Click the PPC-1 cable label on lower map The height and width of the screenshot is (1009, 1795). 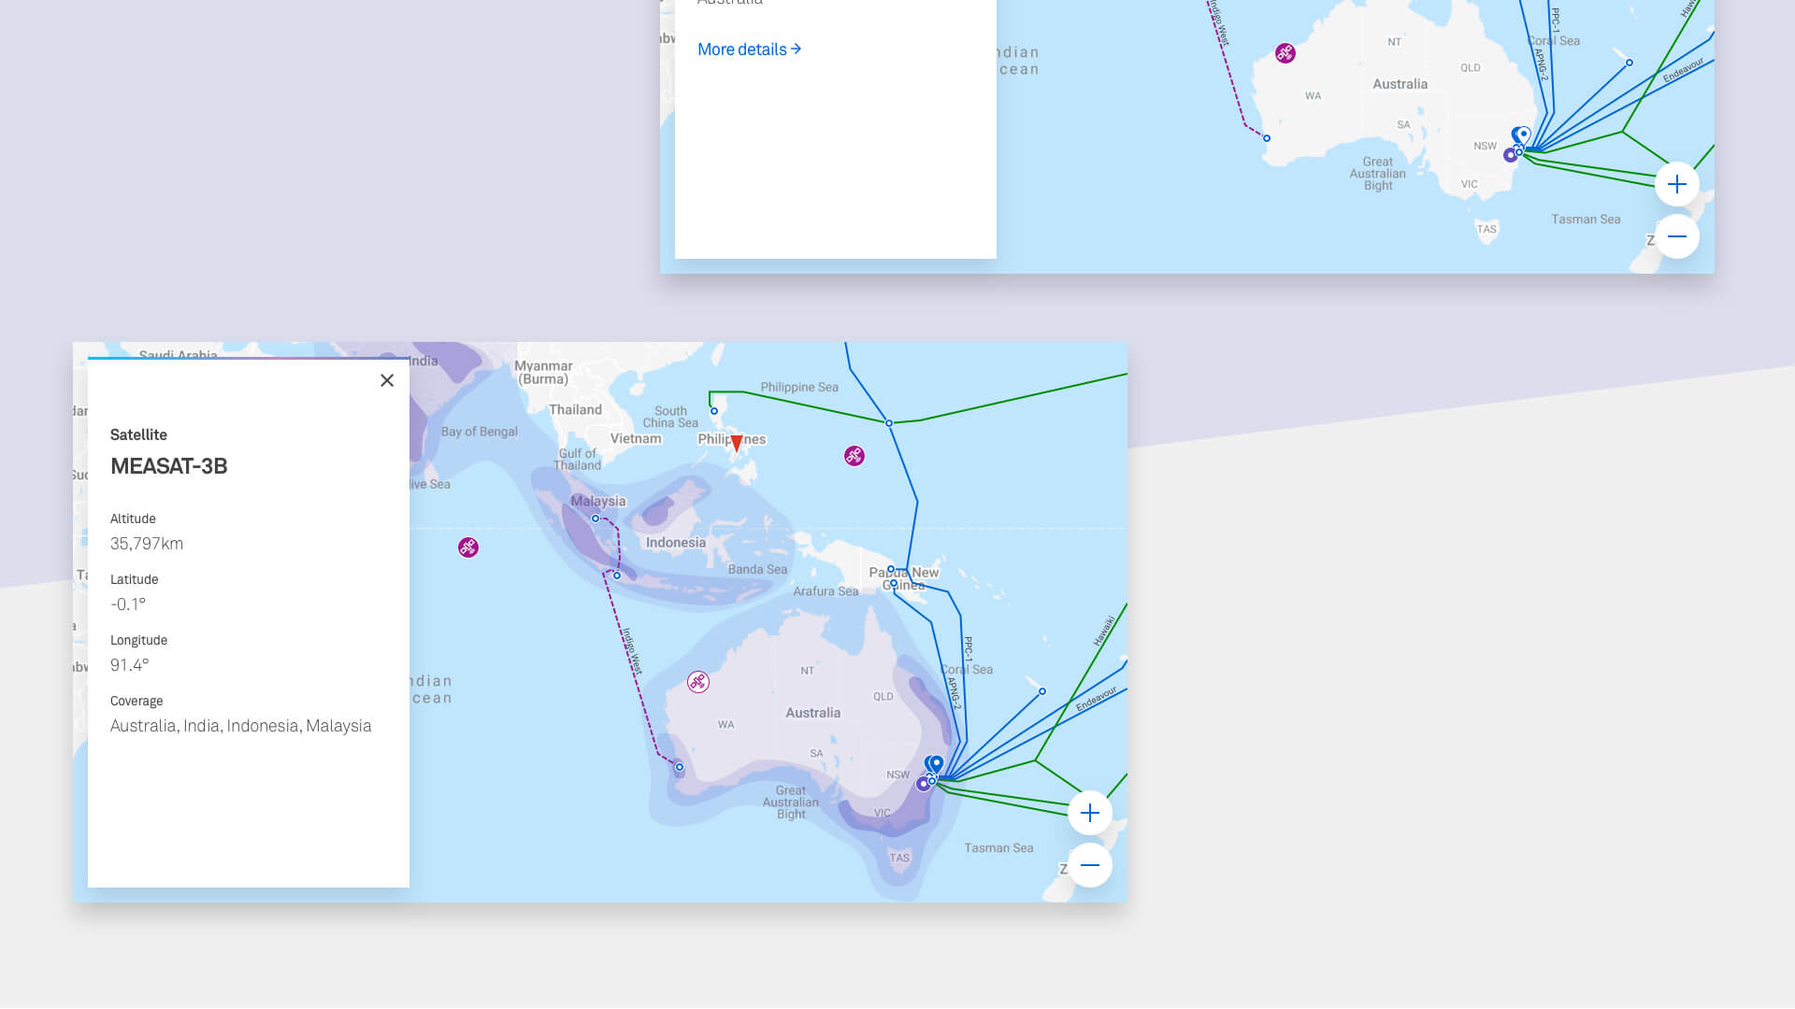pos(969,649)
